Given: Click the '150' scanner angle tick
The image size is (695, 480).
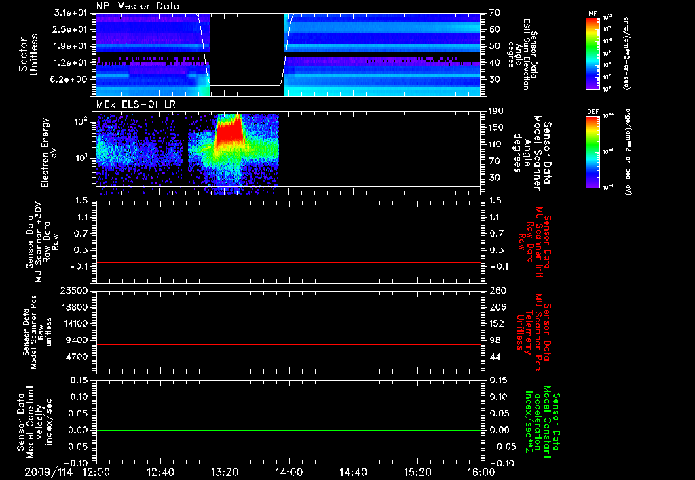Looking at the screenshot, I should click(x=497, y=127).
